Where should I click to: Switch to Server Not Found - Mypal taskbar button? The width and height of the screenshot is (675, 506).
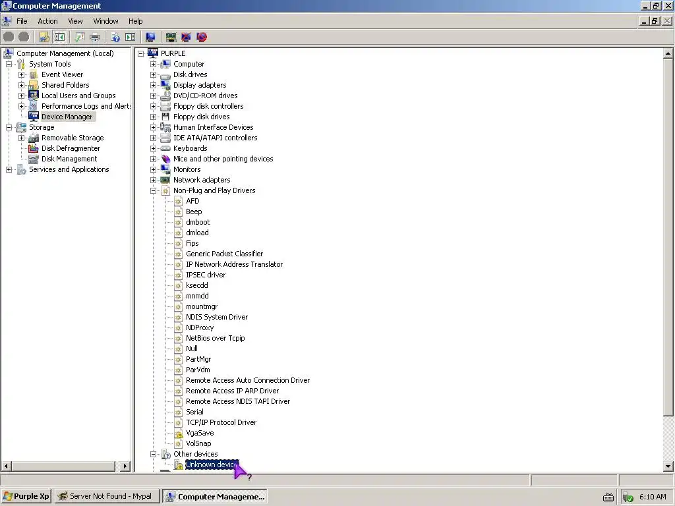click(107, 496)
